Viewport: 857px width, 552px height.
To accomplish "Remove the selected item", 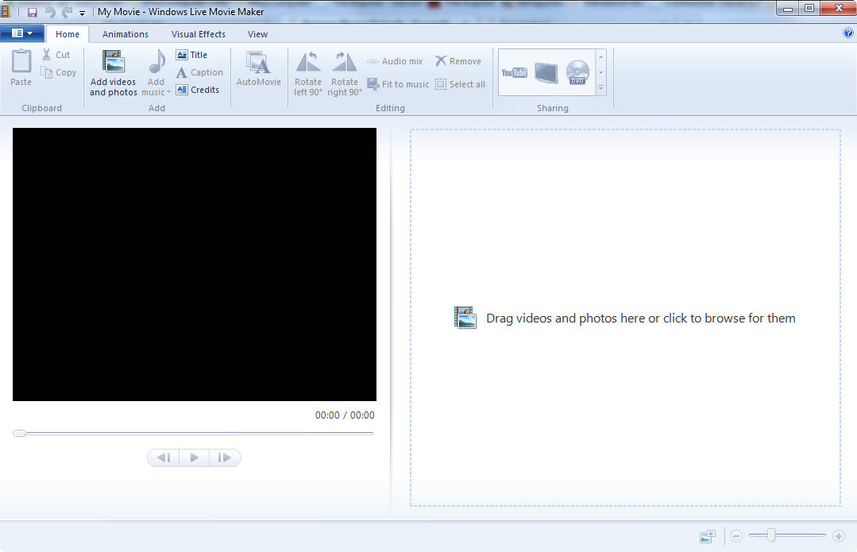I will [458, 61].
